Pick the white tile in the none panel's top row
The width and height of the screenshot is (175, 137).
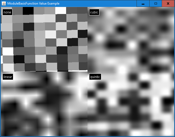[61, 10]
